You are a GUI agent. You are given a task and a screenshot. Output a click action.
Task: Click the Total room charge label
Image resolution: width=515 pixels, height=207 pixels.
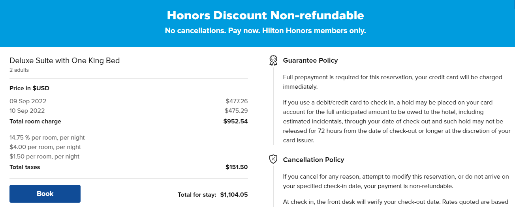click(x=36, y=121)
